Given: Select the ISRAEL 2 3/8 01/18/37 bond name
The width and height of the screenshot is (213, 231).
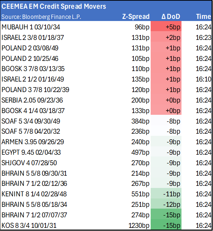Looking at the screenshot, I should [x=33, y=38].
